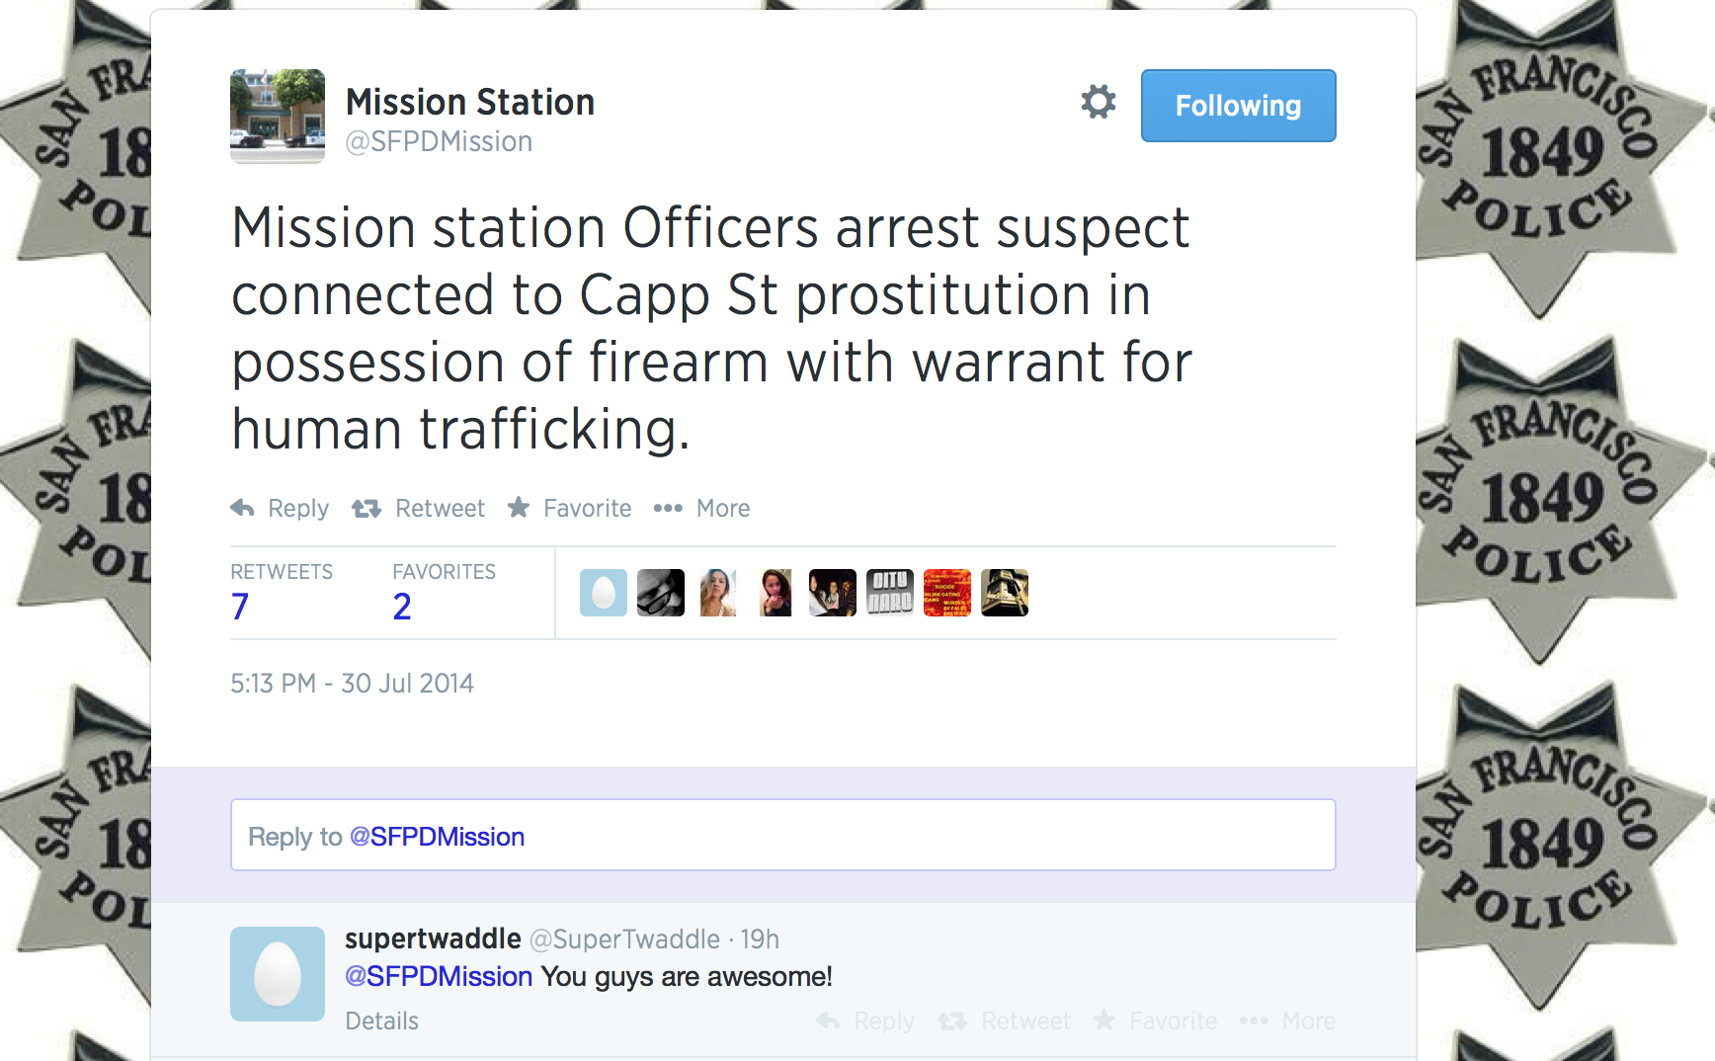Open the gear settings dropdown
Screen dimensions: 1715x1061
point(1098,102)
